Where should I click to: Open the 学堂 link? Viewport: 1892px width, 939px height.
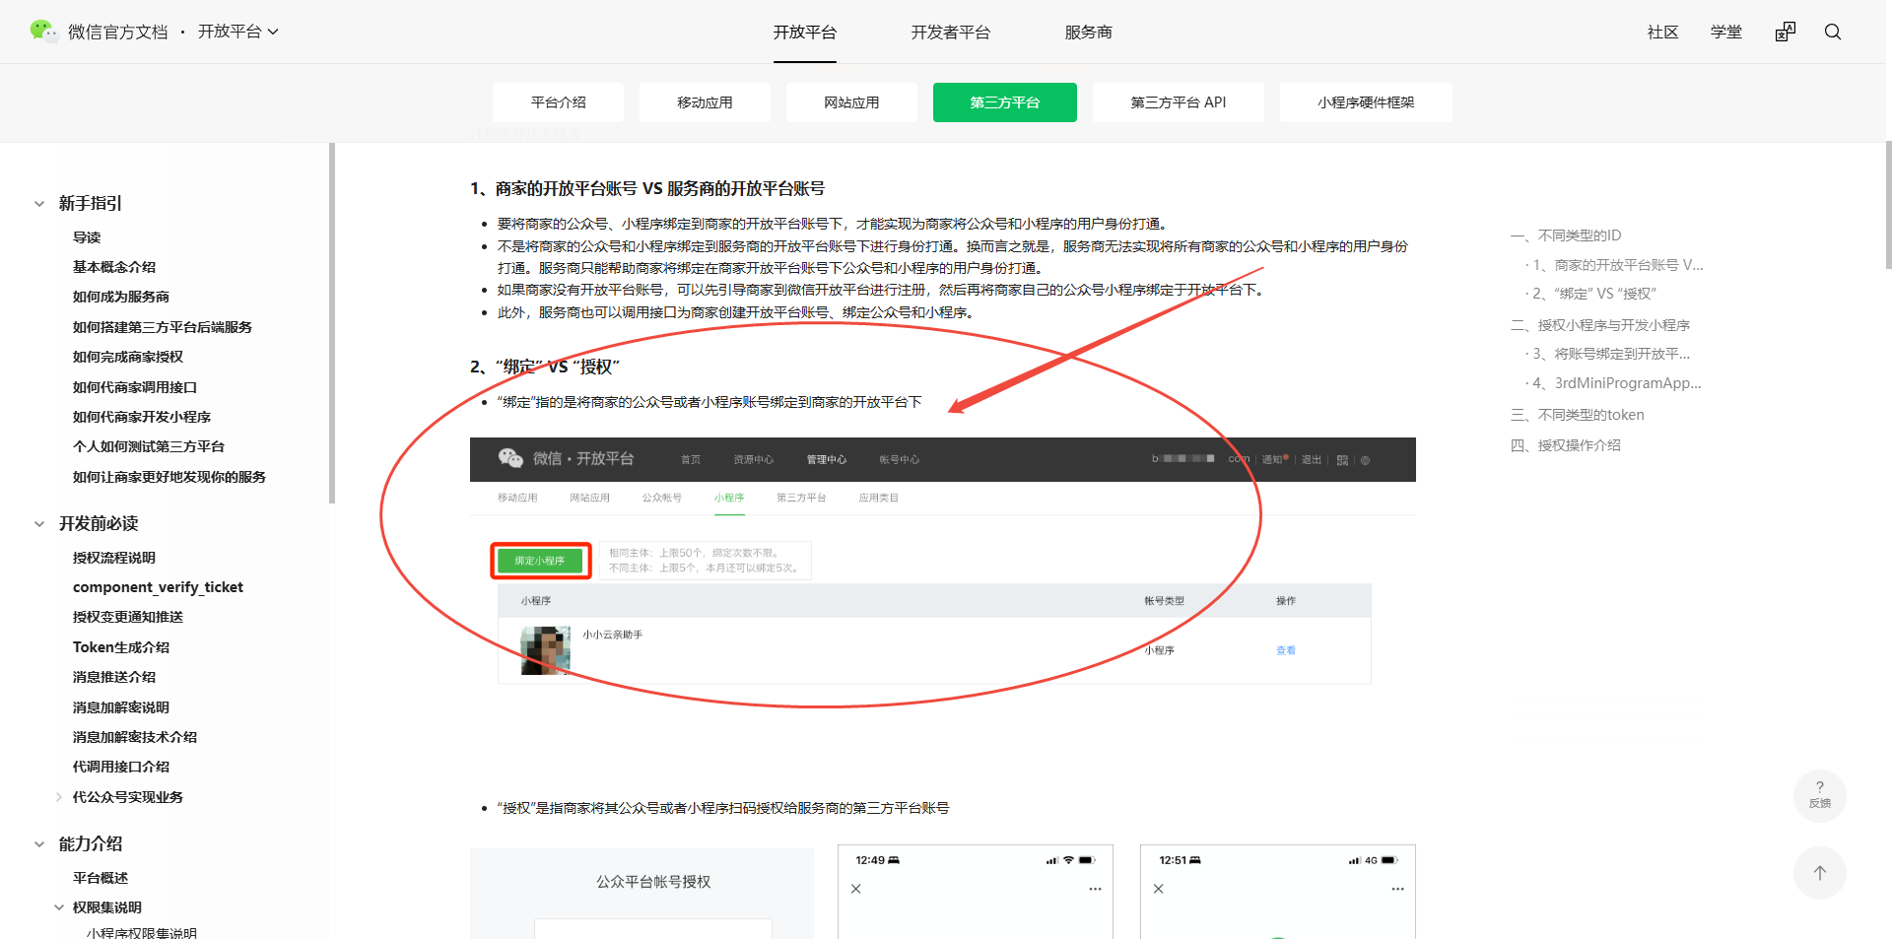pos(1726,32)
